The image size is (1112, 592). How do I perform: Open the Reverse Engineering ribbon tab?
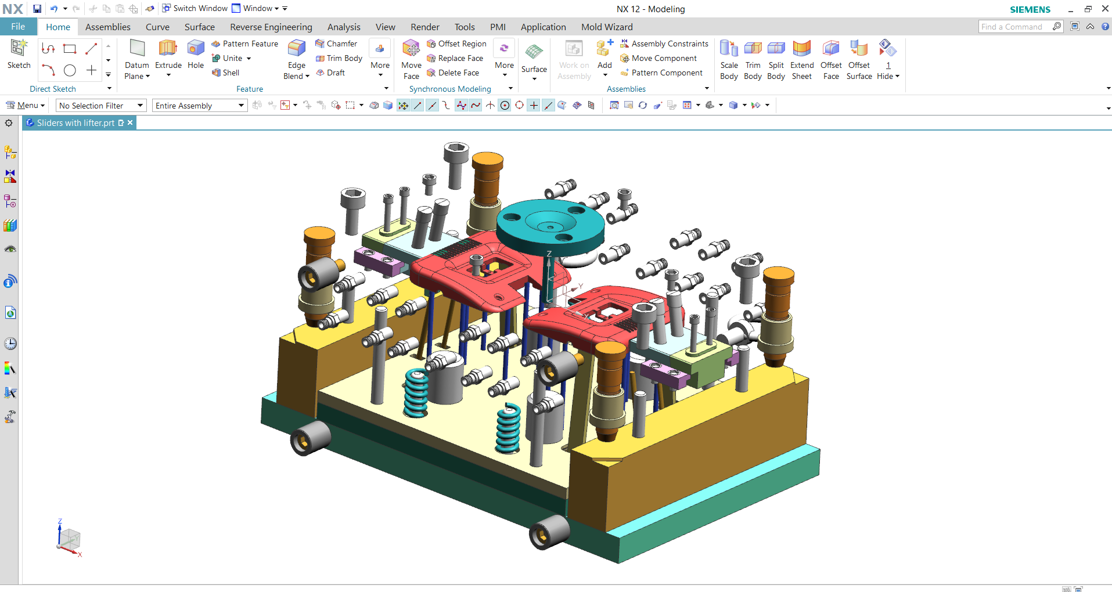point(271,27)
